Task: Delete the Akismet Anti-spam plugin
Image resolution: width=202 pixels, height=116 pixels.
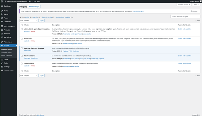Action: click(x=33, y=31)
